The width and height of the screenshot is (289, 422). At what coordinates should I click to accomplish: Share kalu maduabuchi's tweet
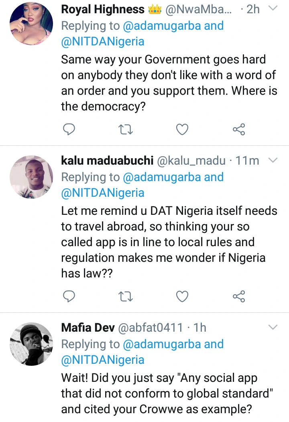(239, 296)
